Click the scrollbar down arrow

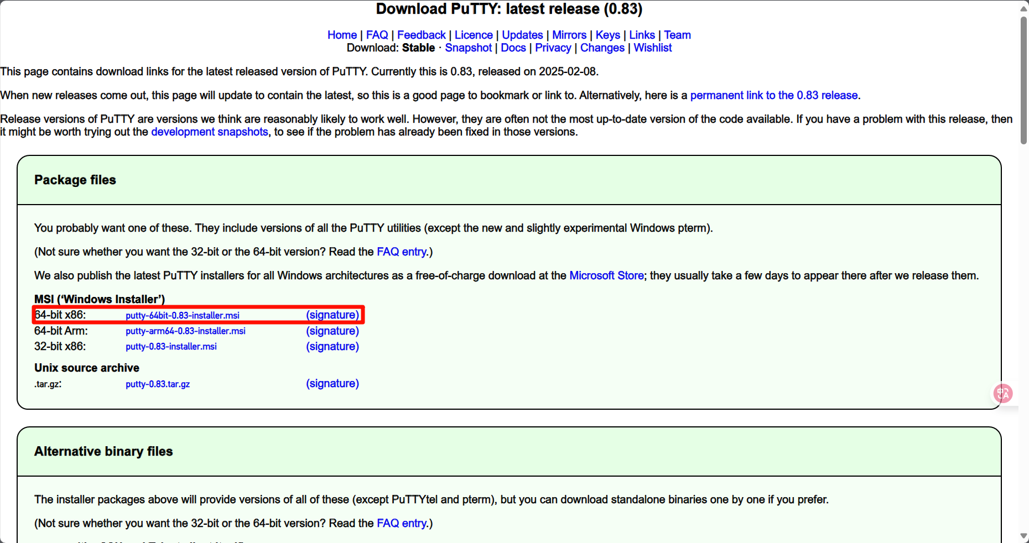(x=1024, y=536)
